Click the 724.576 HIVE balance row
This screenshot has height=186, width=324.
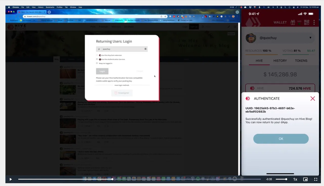click(280, 88)
